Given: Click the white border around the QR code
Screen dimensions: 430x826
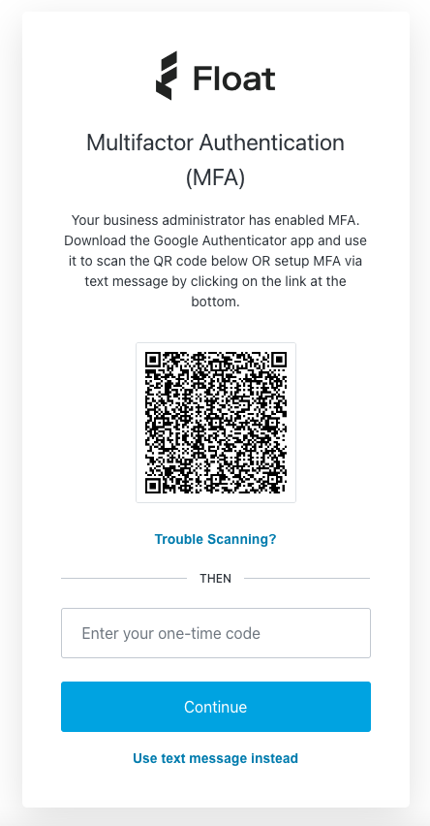Looking at the screenshot, I should pos(216,347).
